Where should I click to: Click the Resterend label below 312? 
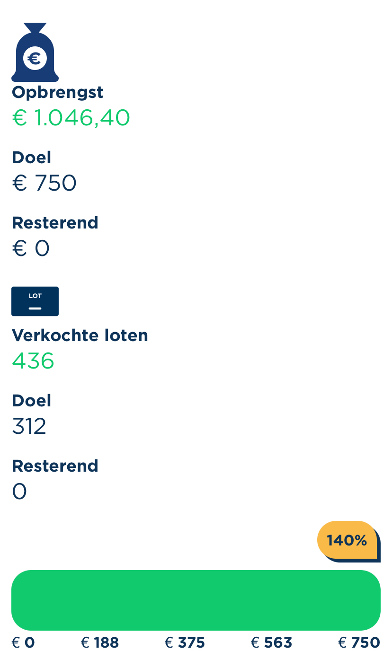click(55, 466)
